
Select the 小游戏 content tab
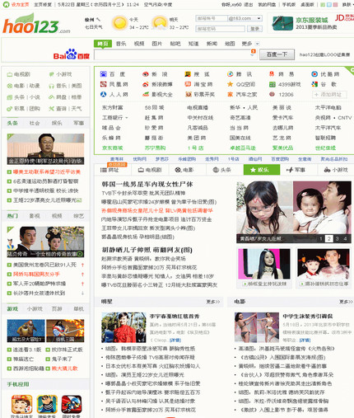click(336, 170)
